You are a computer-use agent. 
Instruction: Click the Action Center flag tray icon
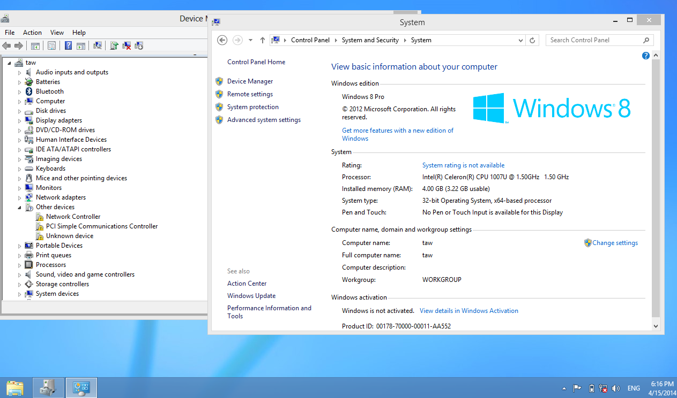577,388
